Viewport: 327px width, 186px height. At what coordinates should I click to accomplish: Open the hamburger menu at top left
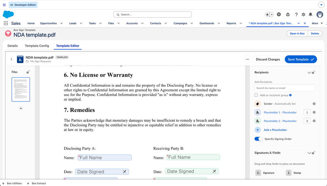pyautogui.click(x=4, y=5)
